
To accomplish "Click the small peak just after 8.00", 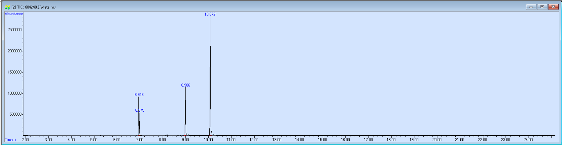I will pos(167,134).
